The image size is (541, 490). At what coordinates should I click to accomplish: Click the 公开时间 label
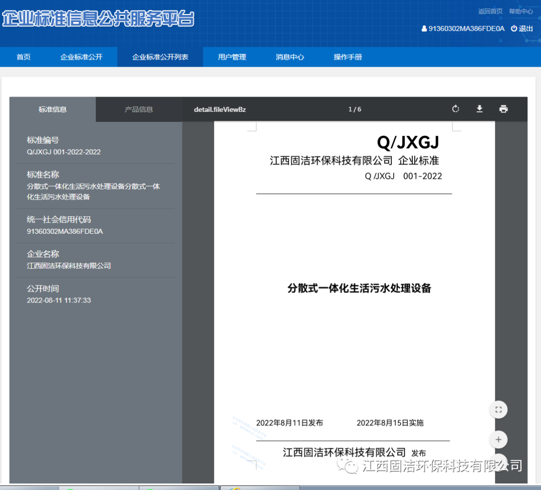43,289
